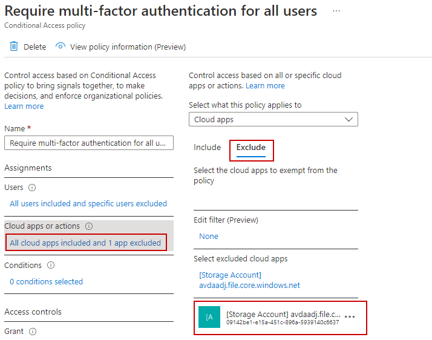Click the info icon next to Grant

point(33,332)
